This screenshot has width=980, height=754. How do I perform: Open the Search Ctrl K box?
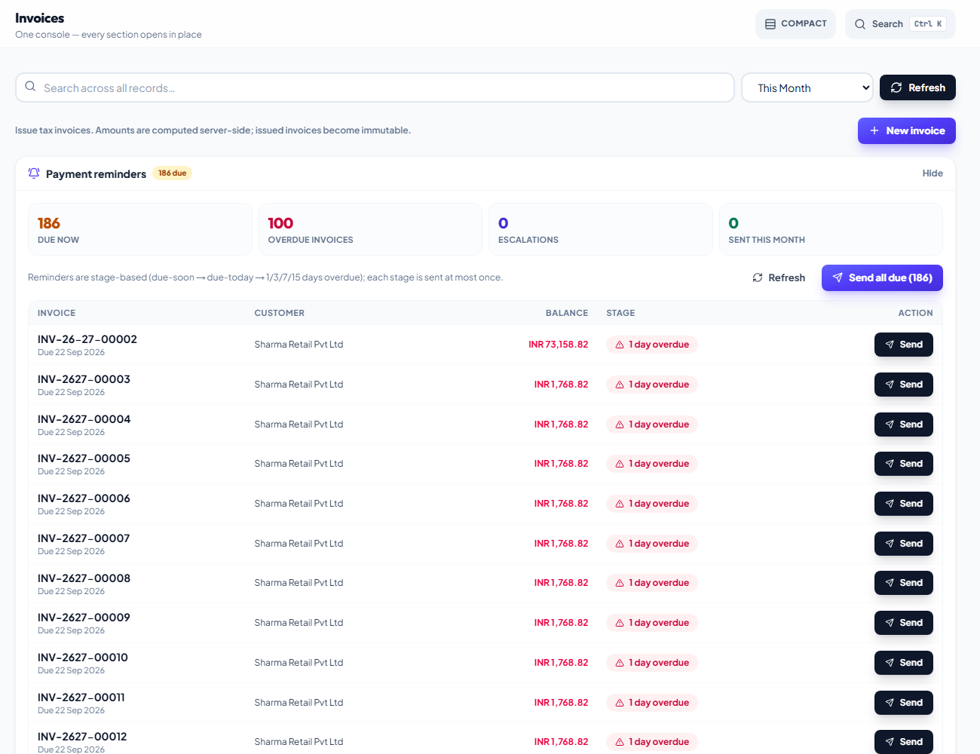[900, 24]
